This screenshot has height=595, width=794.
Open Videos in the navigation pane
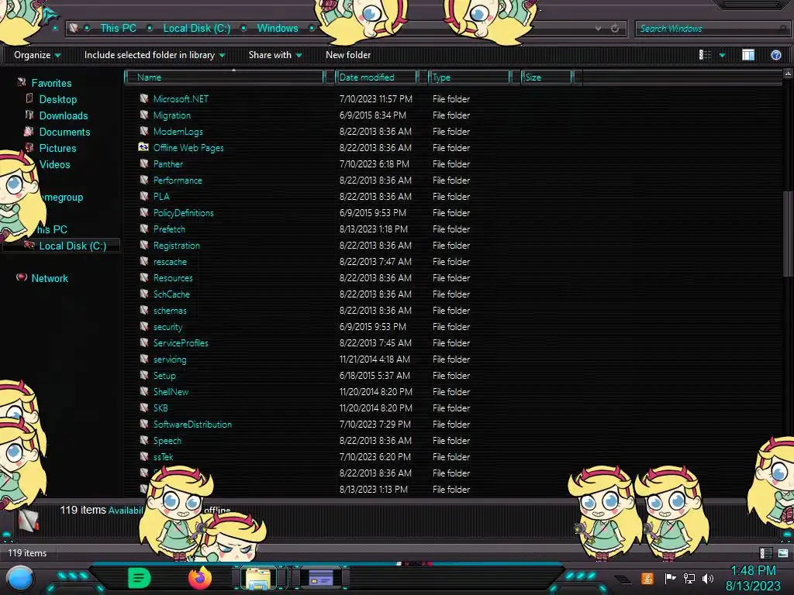(55, 164)
